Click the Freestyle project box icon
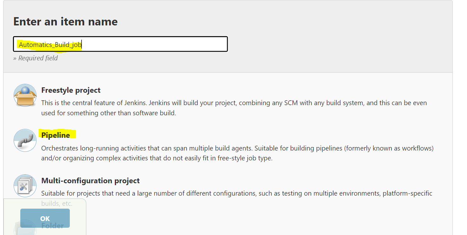Image resolution: width=467 pixels, height=235 pixels. pyautogui.click(x=25, y=95)
